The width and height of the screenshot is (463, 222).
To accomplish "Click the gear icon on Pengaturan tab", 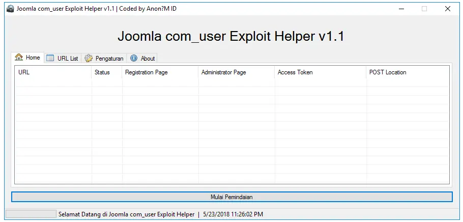I will (89, 58).
